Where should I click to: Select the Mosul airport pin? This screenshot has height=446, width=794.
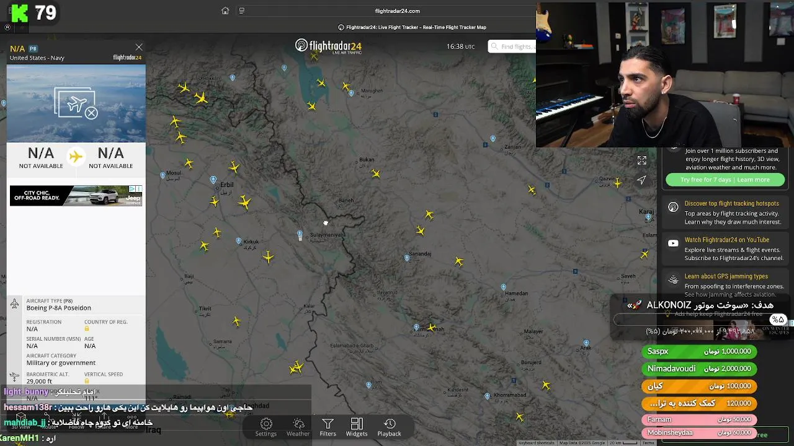coord(163,176)
